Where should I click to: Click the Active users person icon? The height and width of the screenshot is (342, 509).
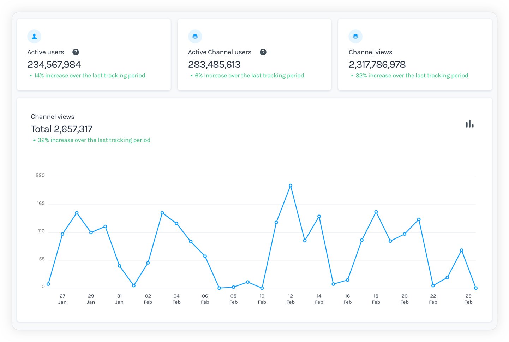coord(34,36)
